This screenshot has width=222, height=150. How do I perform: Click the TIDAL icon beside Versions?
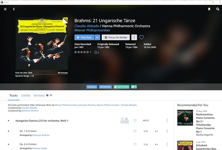pyautogui.click(x=51, y=95)
